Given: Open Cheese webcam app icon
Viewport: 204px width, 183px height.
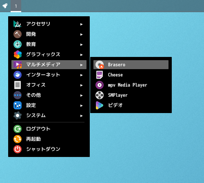Looking at the screenshot, I should click(x=100, y=75).
